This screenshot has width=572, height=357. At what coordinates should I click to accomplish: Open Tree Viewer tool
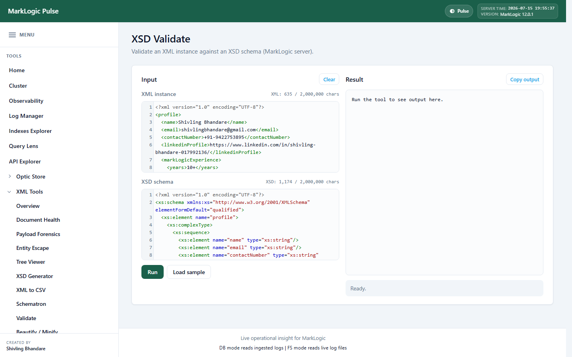31,262
